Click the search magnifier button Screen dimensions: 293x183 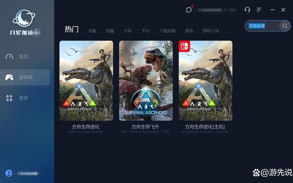(285, 26)
